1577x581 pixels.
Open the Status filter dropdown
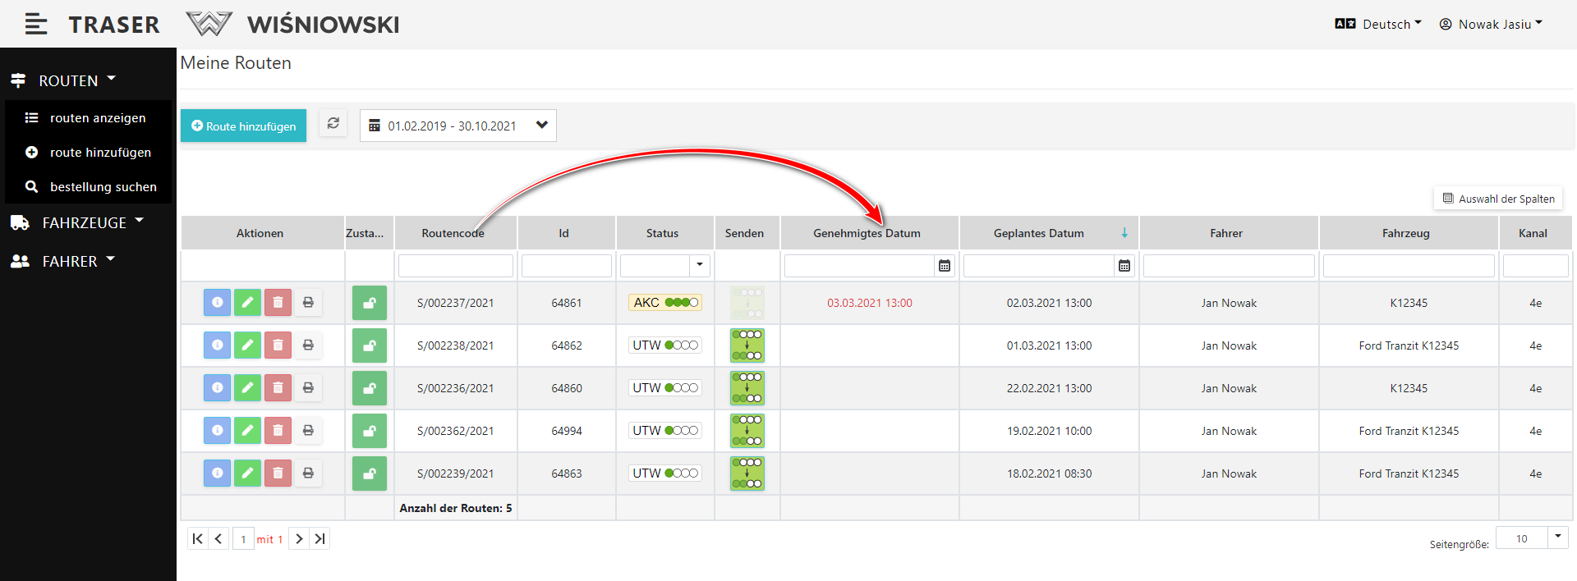[x=699, y=265]
